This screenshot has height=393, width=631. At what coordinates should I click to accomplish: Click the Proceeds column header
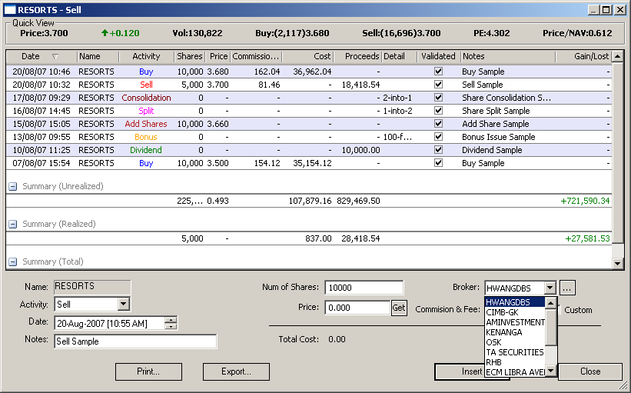(357, 56)
